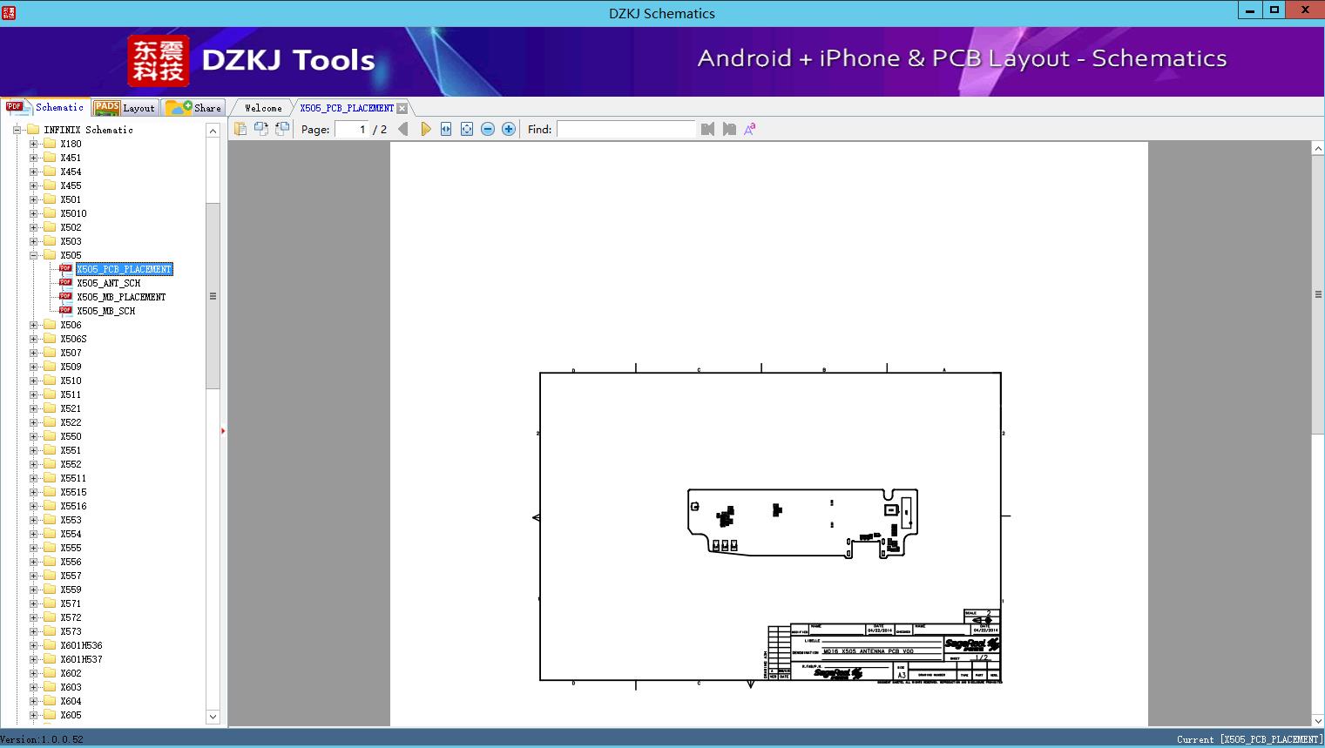
Task: Select the X507 folder
Action: 71,353
